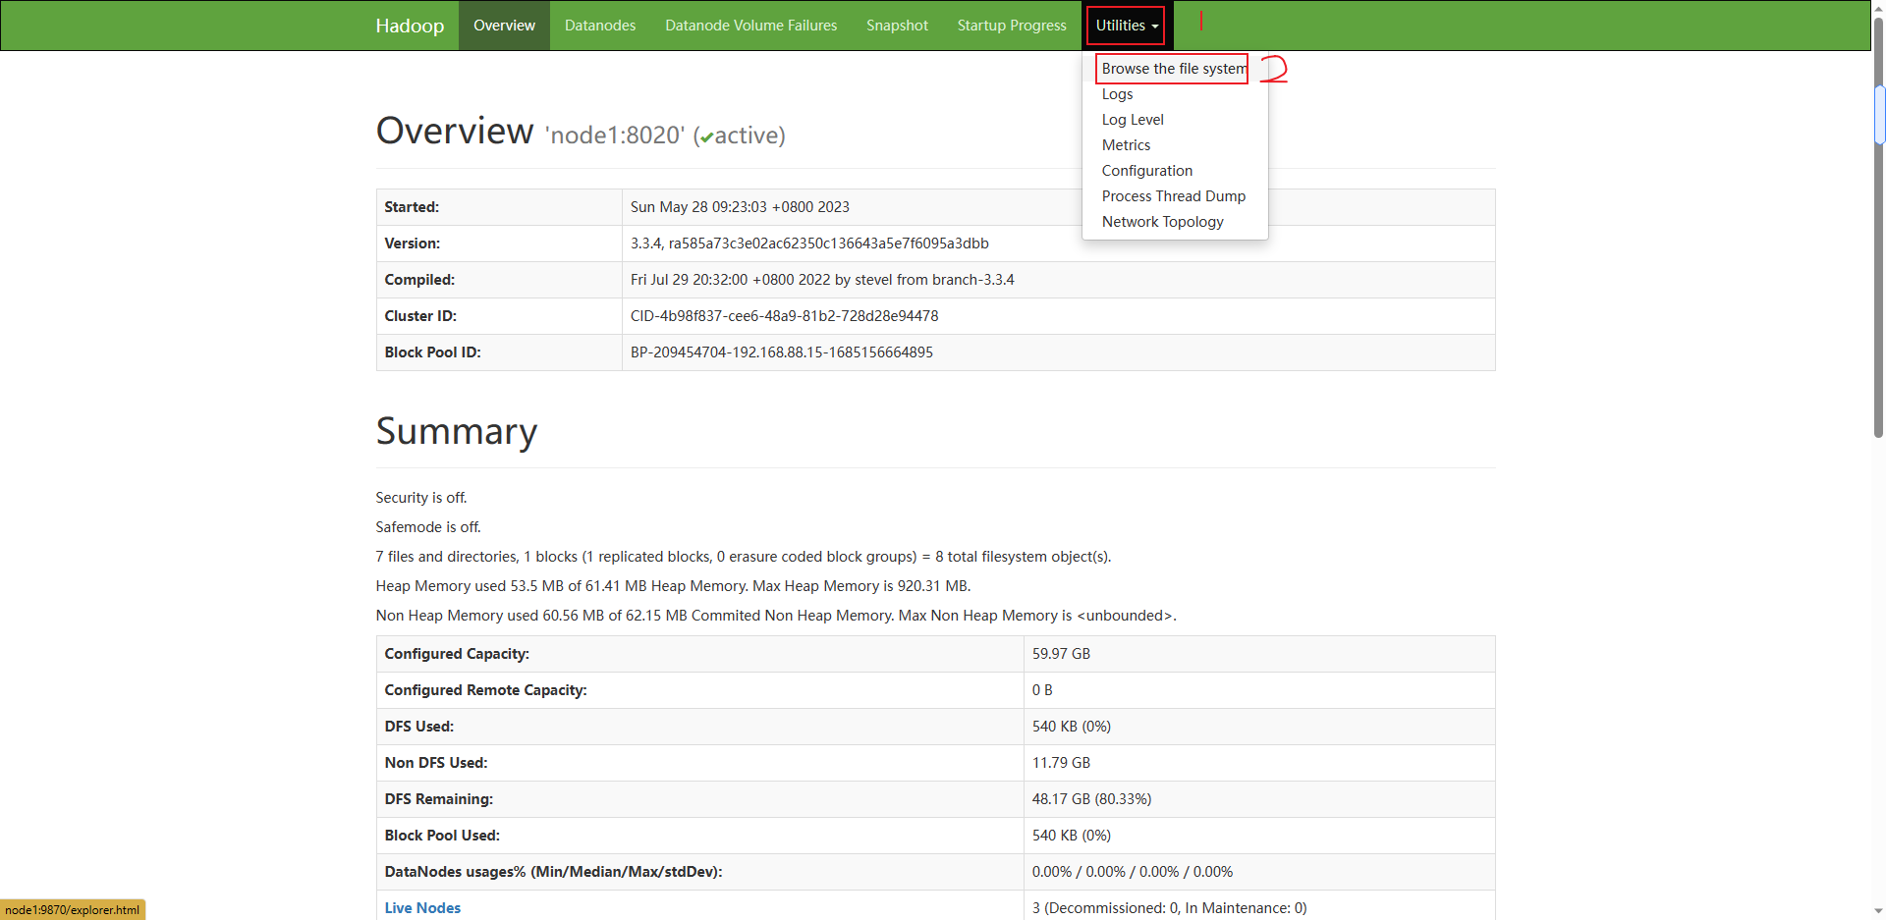Click the Live Nodes count value
The image size is (1886, 920).
1169,908
